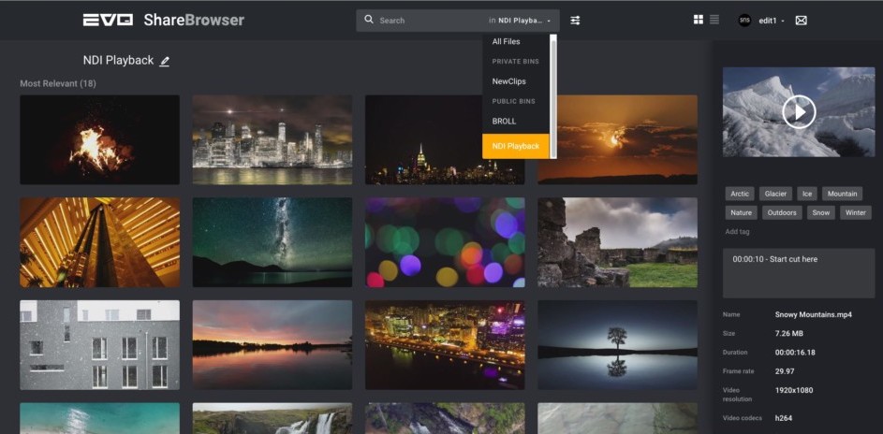
Task: Choose the NDI Playback bin entry
Action: (515, 146)
